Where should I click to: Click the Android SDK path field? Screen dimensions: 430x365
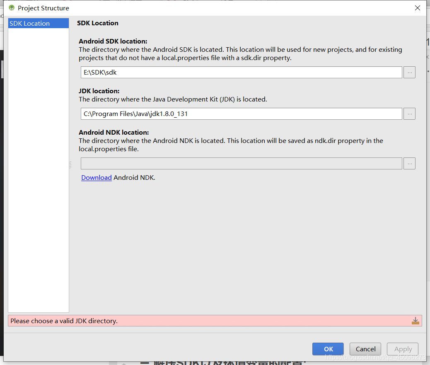[242, 73]
